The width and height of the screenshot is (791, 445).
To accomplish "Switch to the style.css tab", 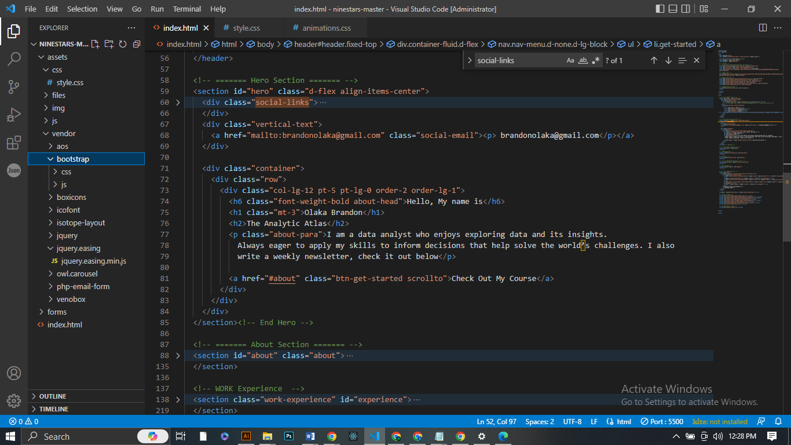I will [x=246, y=28].
